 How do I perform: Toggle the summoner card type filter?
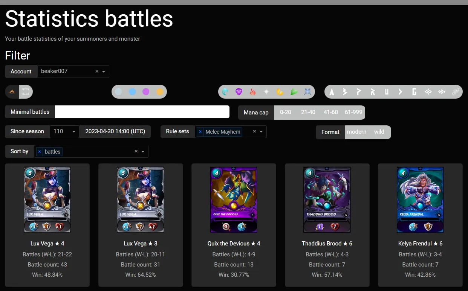[12, 91]
